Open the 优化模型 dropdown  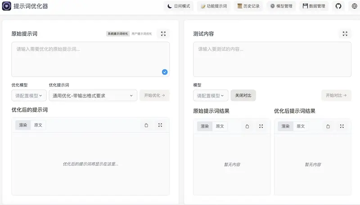(29, 96)
